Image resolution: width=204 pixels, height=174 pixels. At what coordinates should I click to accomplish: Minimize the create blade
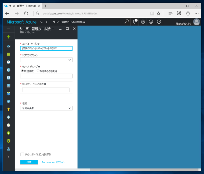[60, 29]
